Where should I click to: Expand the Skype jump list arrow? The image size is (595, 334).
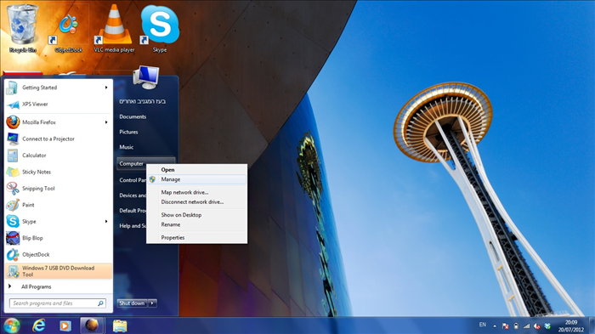click(x=106, y=221)
